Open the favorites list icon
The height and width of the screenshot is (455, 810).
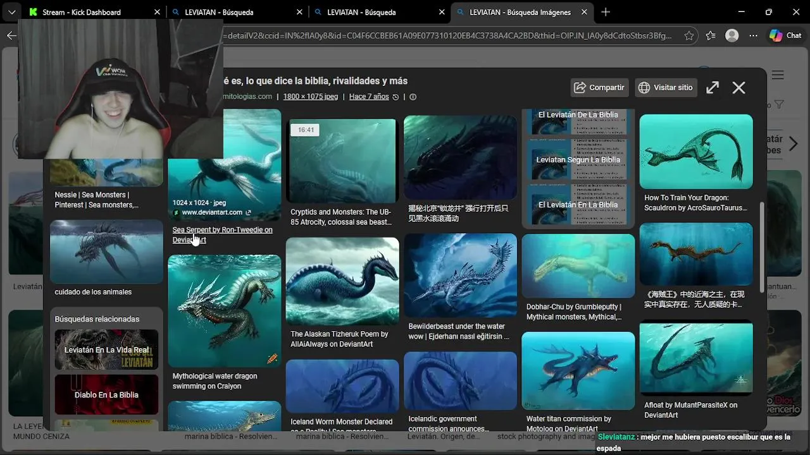tap(711, 36)
